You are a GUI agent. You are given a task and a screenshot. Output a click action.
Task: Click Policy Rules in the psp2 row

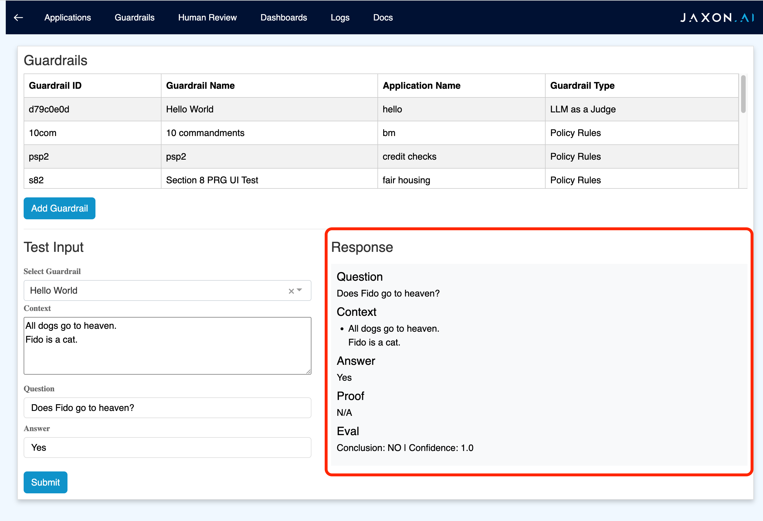pyautogui.click(x=642, y=156)
